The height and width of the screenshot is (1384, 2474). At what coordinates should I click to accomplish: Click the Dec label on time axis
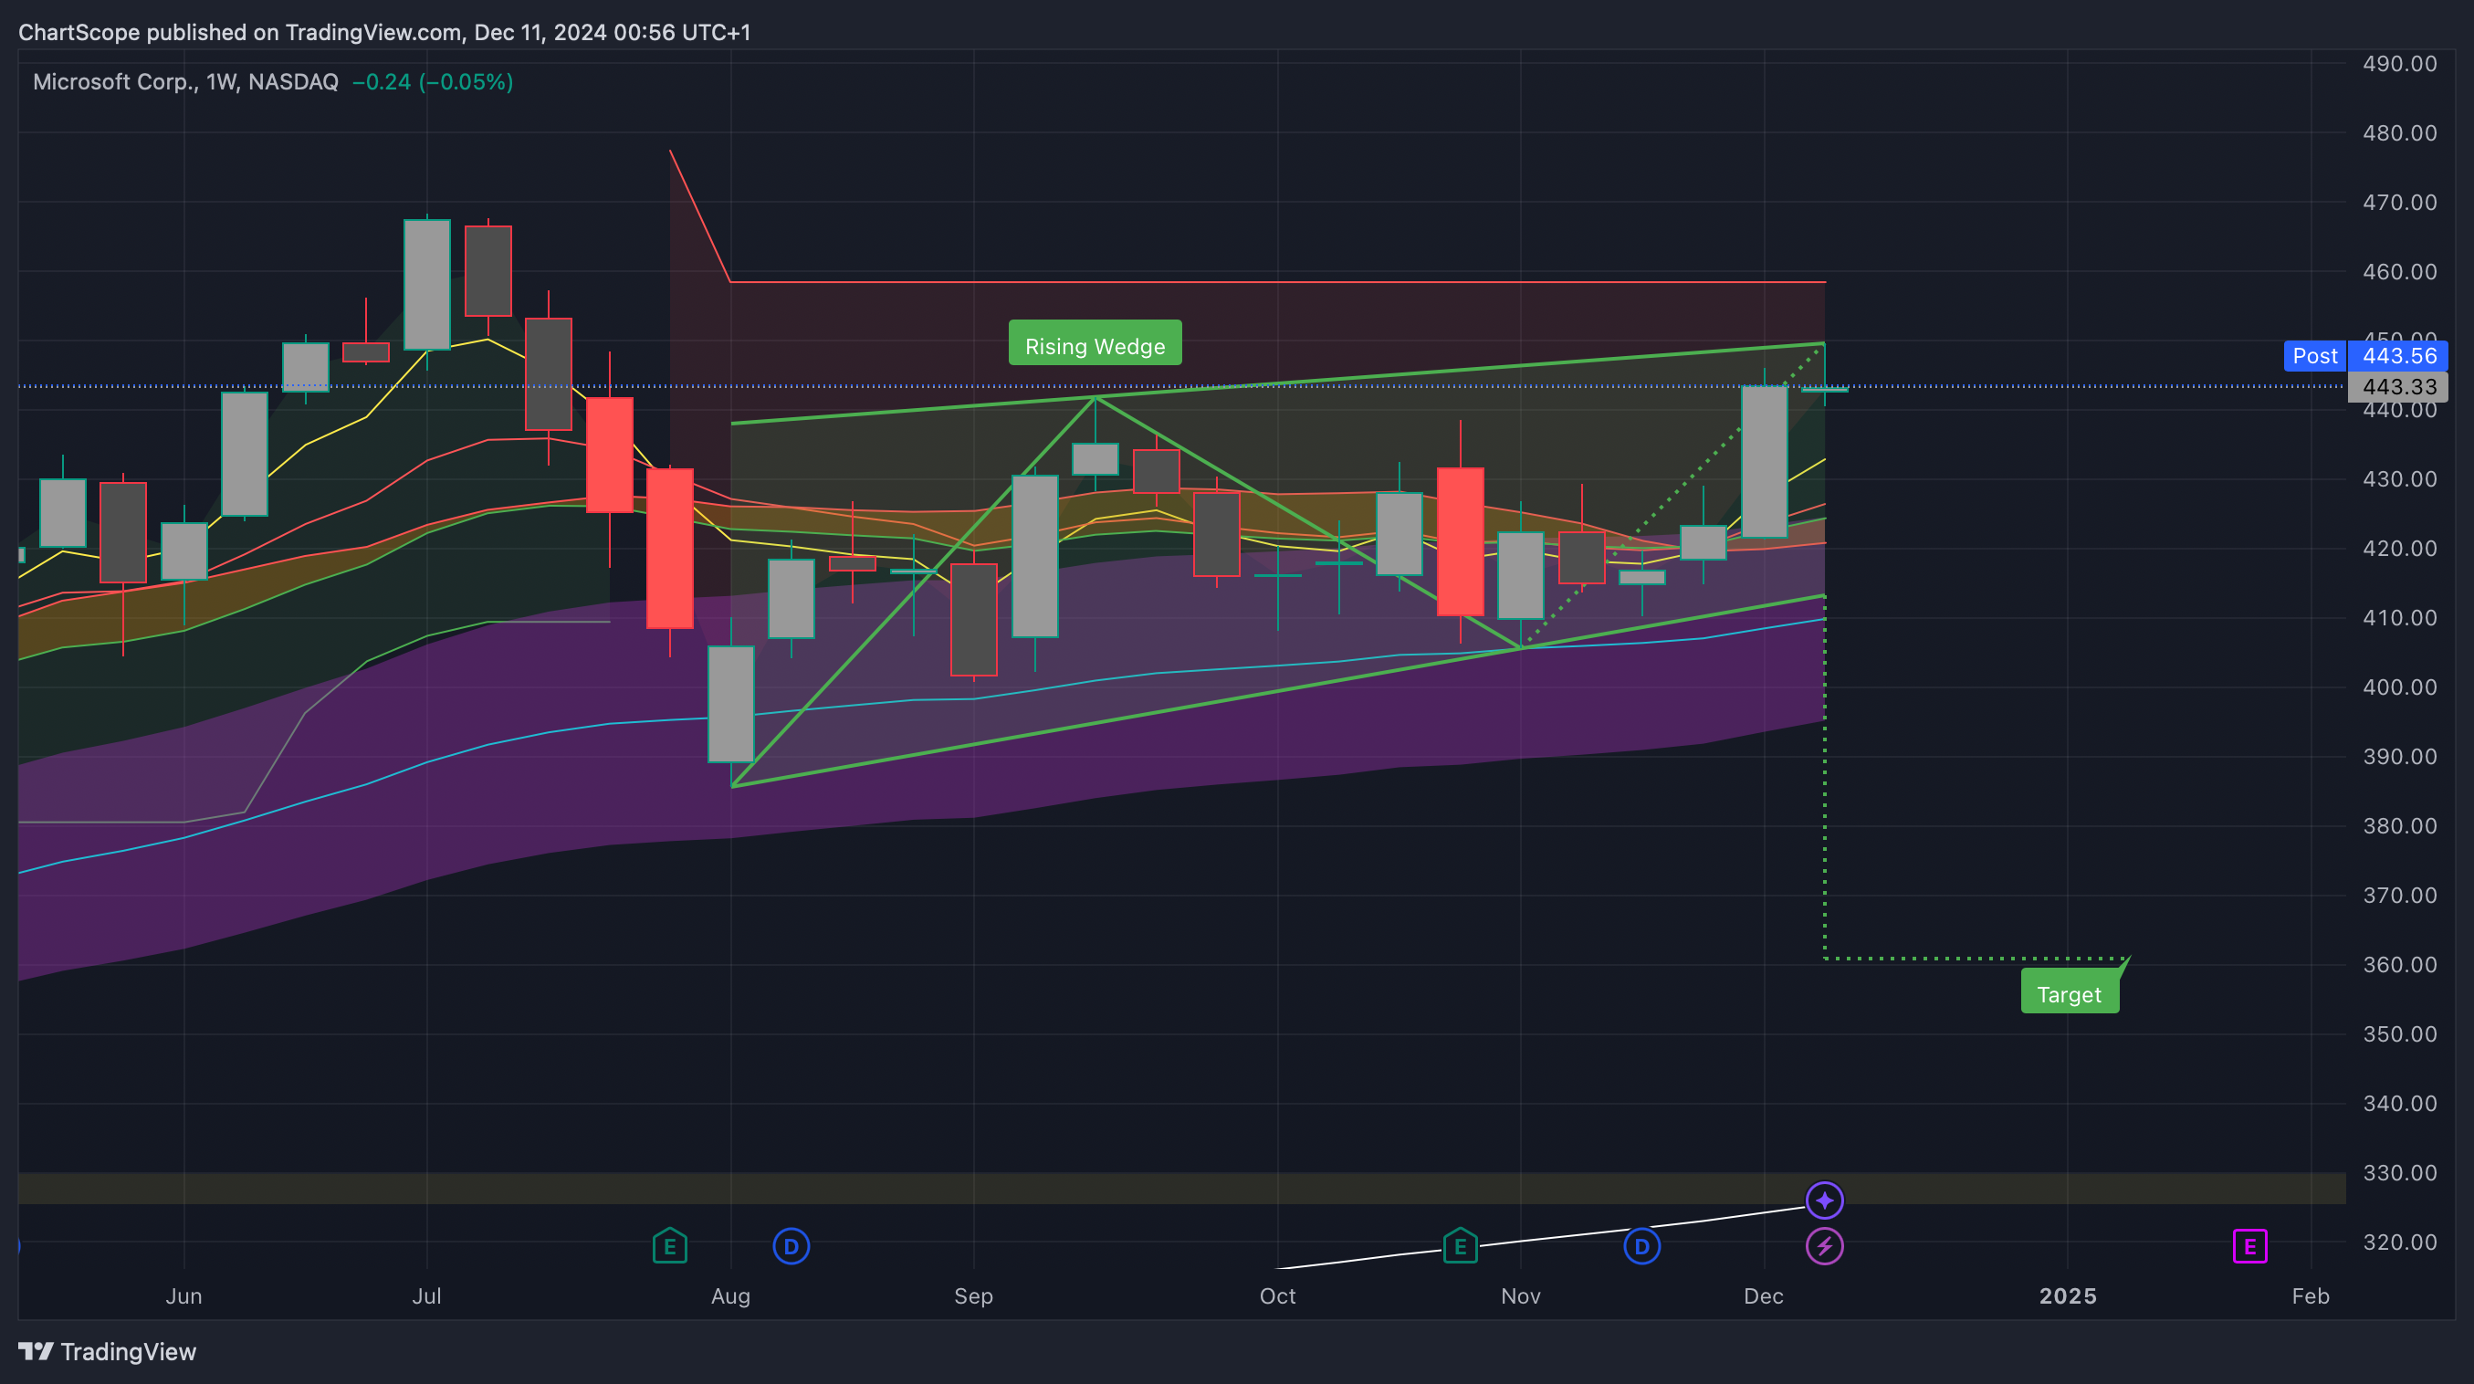point(1764,1295)
